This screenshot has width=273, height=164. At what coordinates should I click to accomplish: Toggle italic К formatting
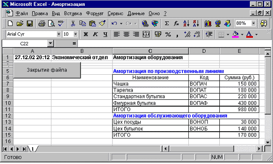pos(95,34)
